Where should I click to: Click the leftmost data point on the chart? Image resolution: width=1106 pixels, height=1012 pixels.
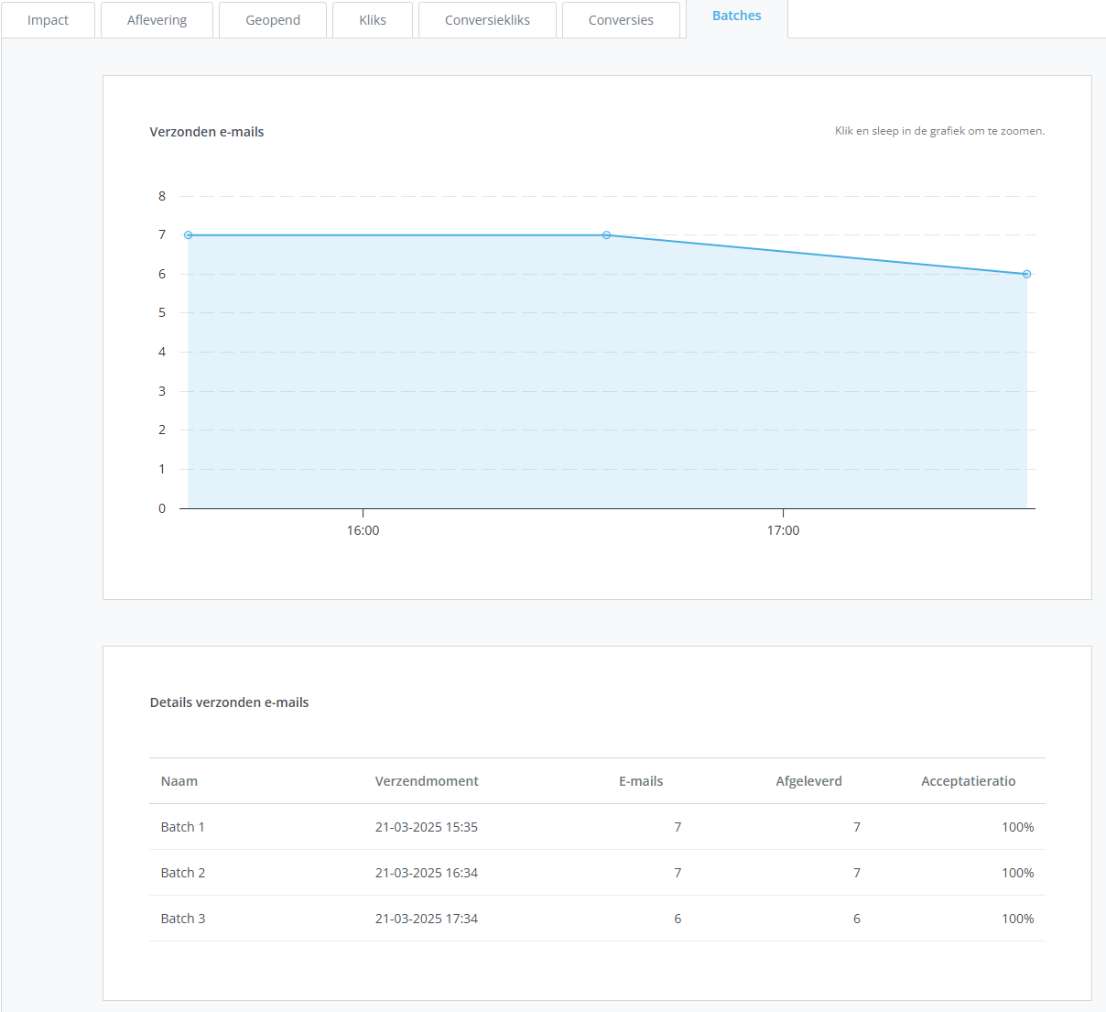[189, 235]
